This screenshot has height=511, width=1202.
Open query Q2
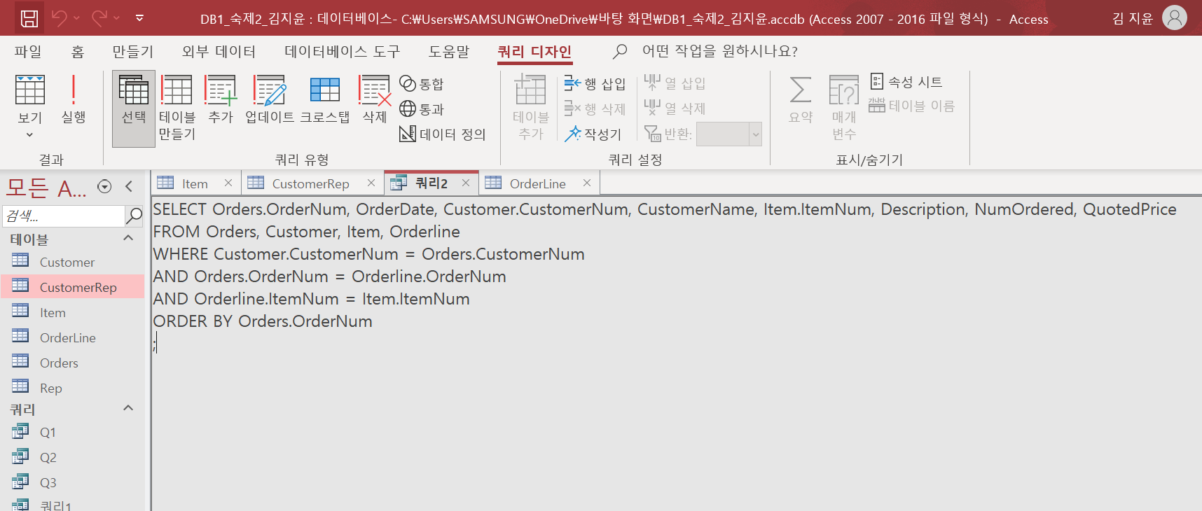[72, 457]
